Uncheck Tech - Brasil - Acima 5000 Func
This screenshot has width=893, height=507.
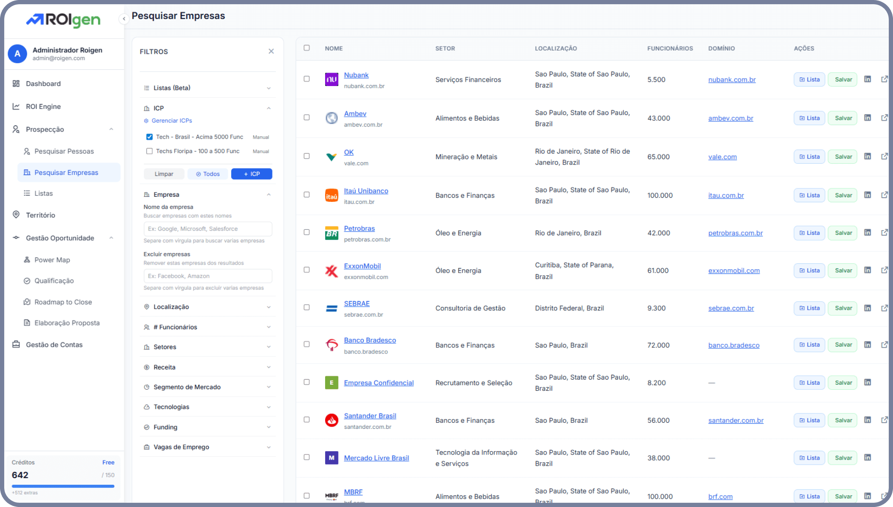[149, 137]
